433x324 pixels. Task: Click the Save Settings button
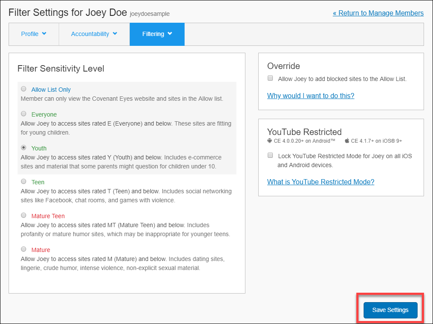390,310
